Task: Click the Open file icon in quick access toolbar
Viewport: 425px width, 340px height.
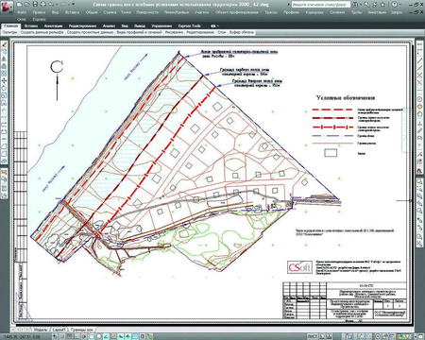Action: (x=27, y=5)
